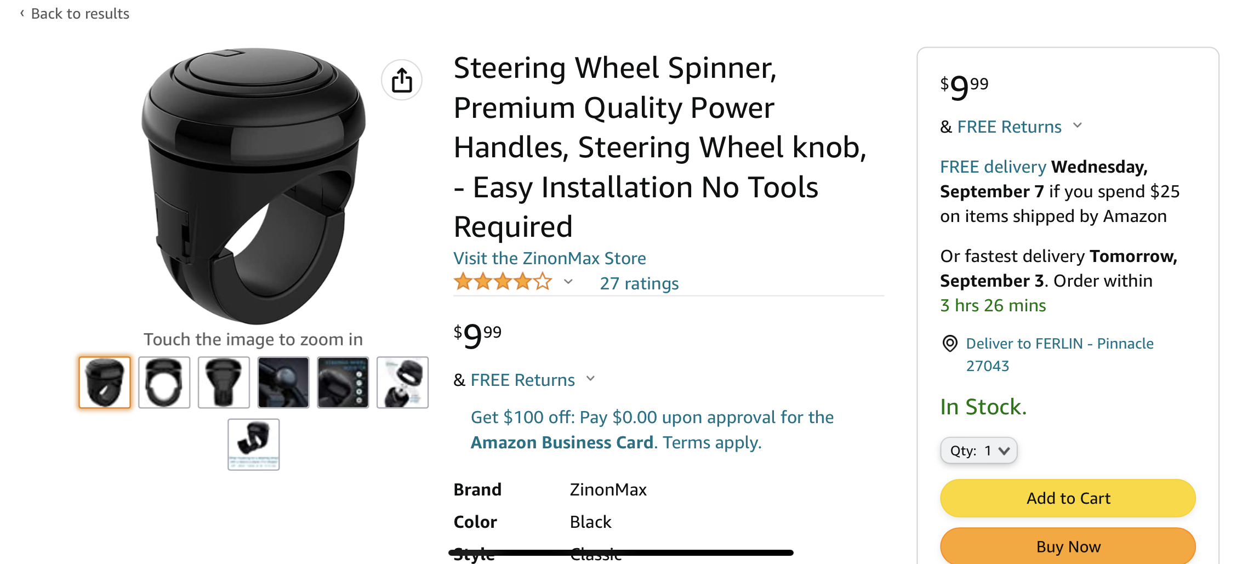Open the Visit the ZinonMax Store link

550,258
